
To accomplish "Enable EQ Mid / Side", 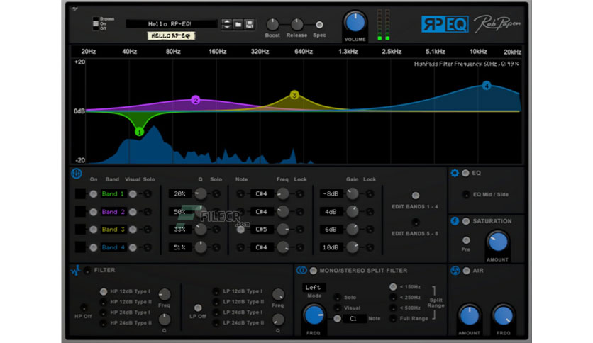I will point(466,195).
